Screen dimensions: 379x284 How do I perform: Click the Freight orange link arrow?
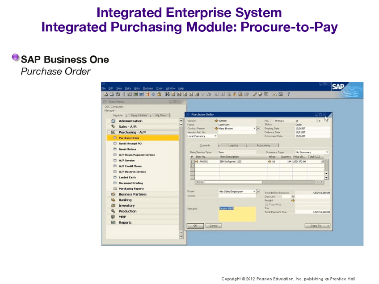tap(293, 200)
